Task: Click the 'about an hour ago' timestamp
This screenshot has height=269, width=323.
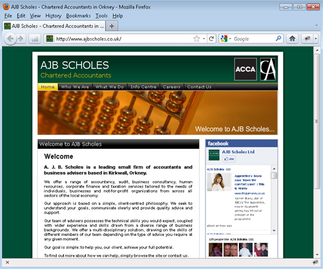Action: [219, 226]
